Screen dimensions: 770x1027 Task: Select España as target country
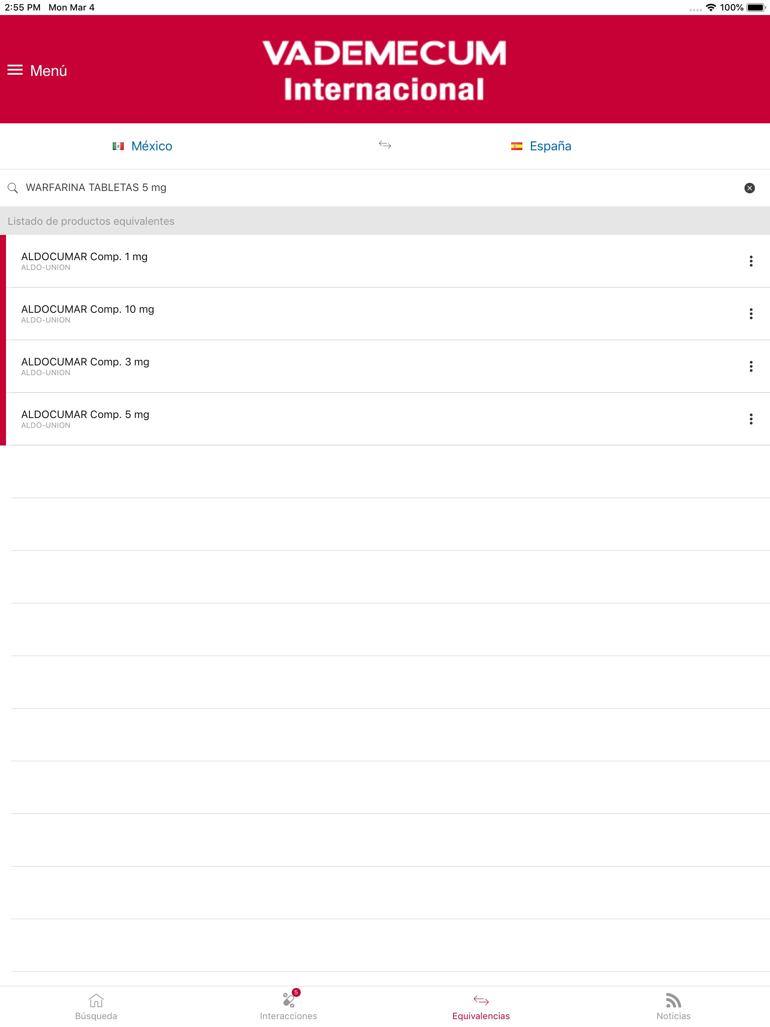coord(550,146)
